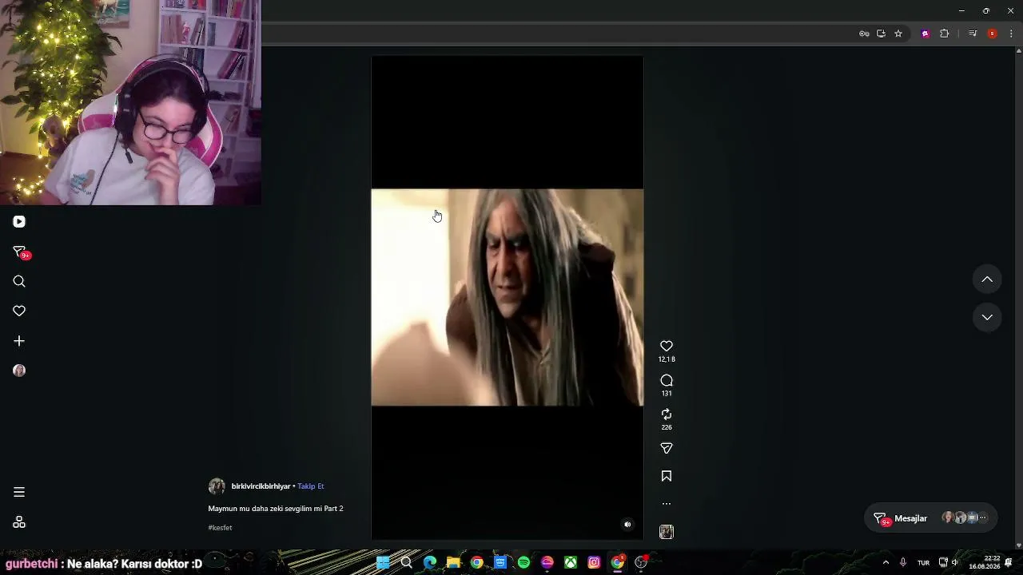Open the Instagram app on the taskbar
The height and width of the screenshot is (575, 1023).
(594, 562)
